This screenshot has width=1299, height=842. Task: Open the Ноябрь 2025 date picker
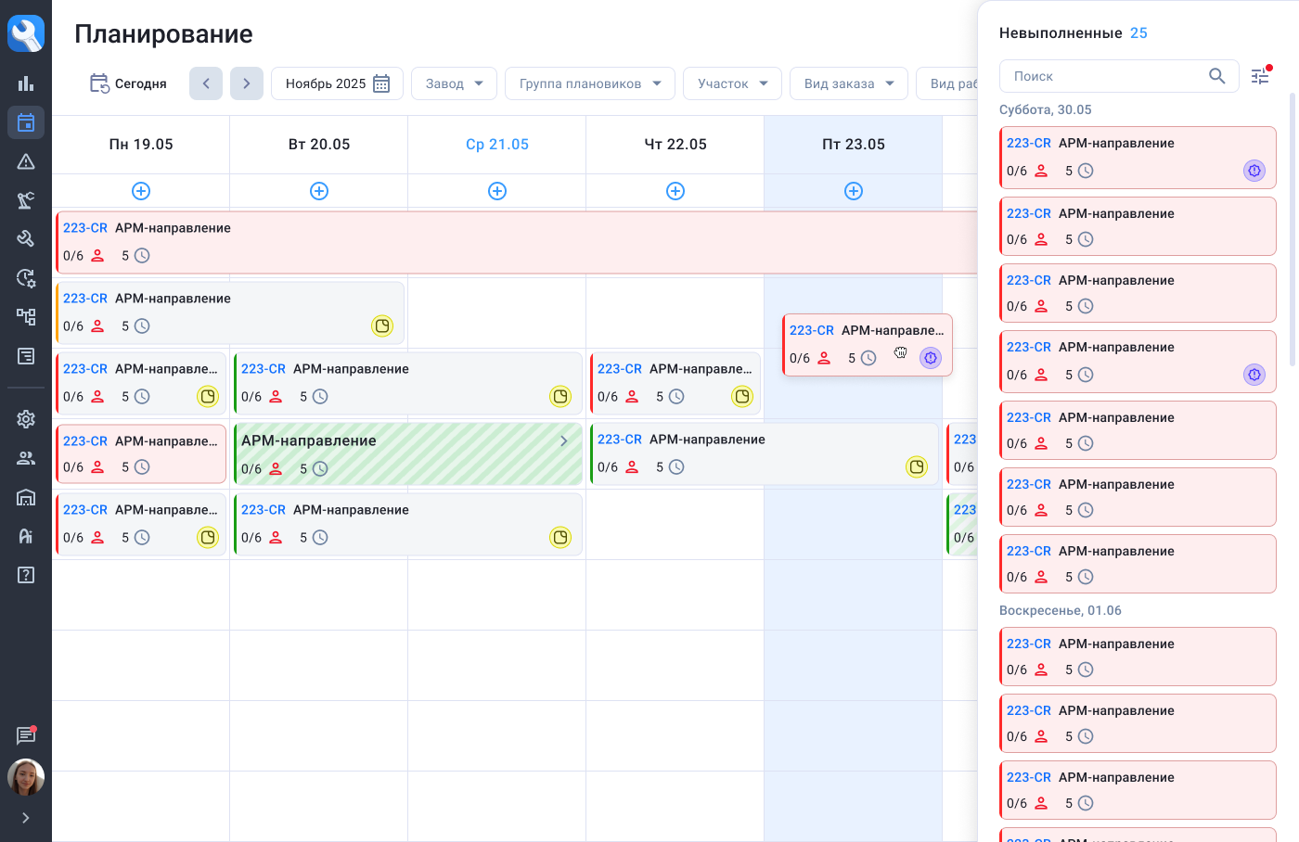click(x=337, y=83)
